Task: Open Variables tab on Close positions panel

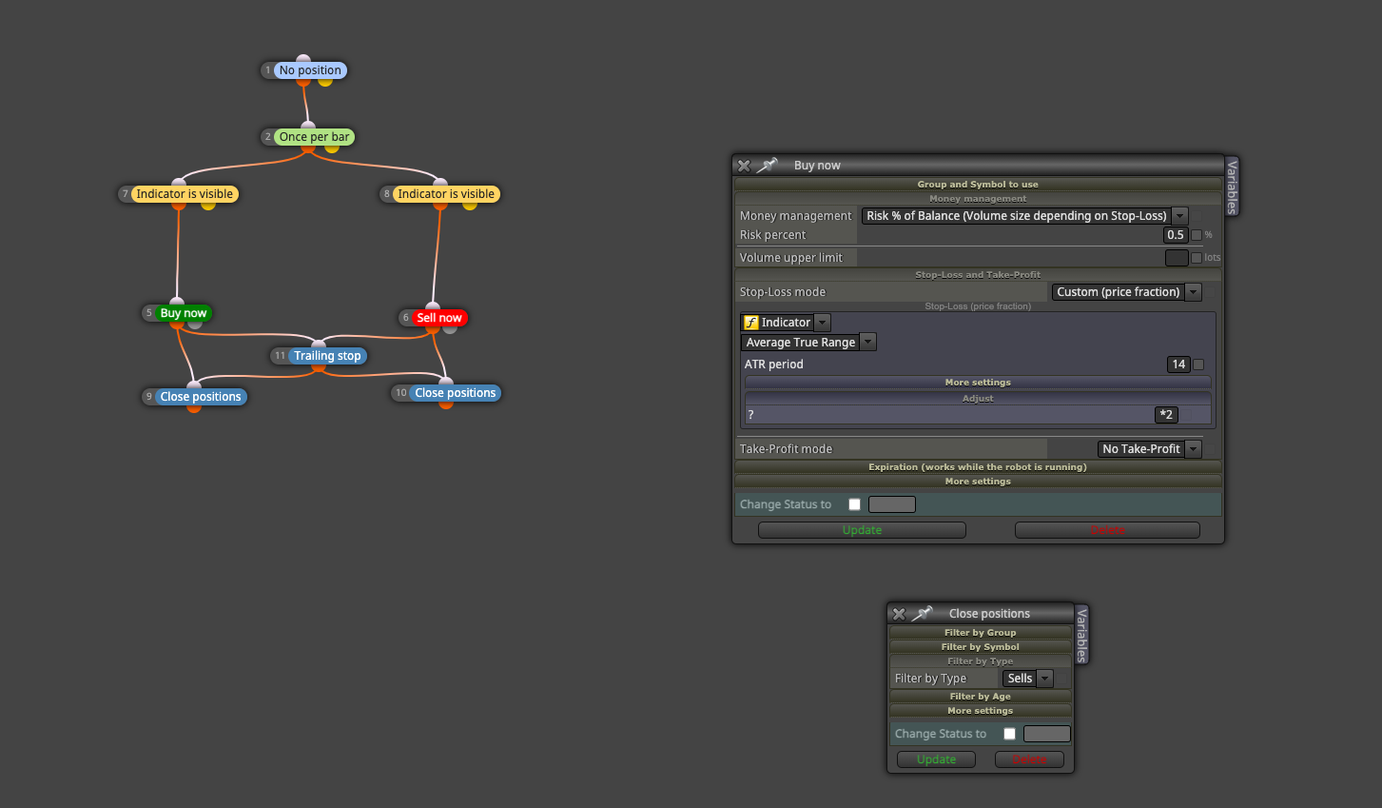Action: tap(1081, 635)
